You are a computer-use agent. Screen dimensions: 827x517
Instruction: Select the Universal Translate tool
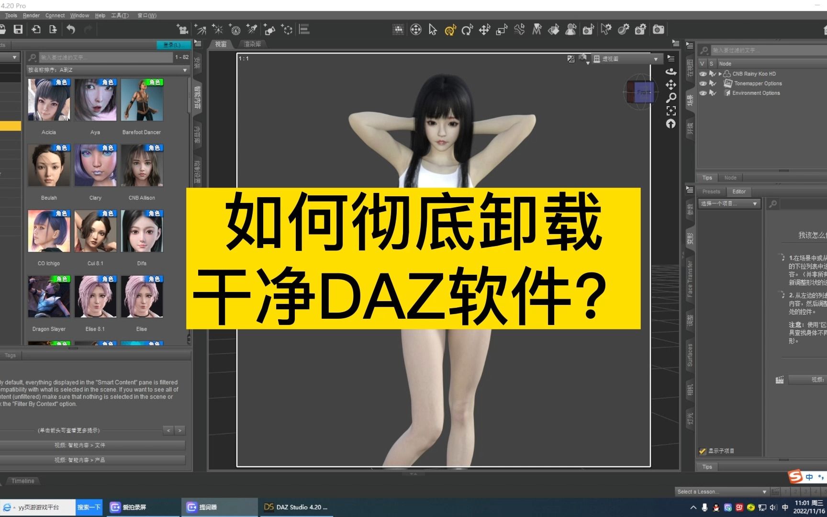click(x=485, y=29)
